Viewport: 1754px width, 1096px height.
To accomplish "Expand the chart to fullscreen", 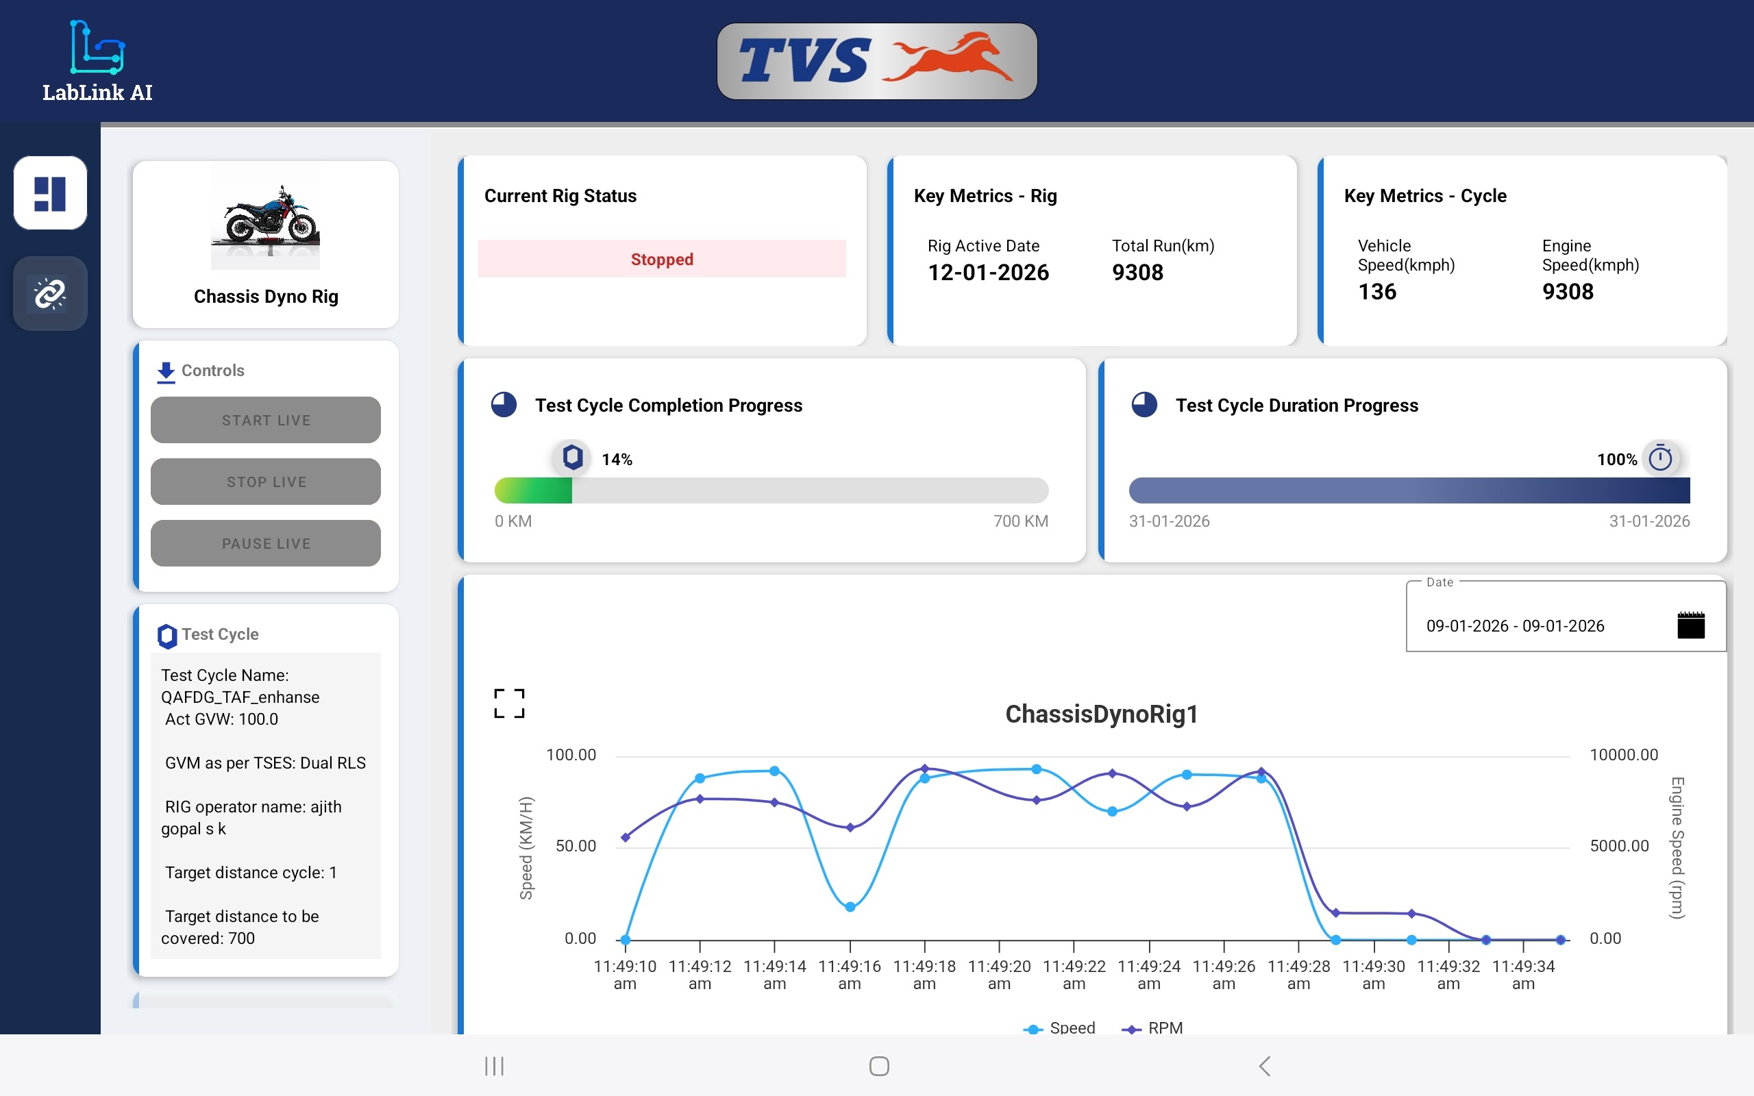I will (509, 703).
